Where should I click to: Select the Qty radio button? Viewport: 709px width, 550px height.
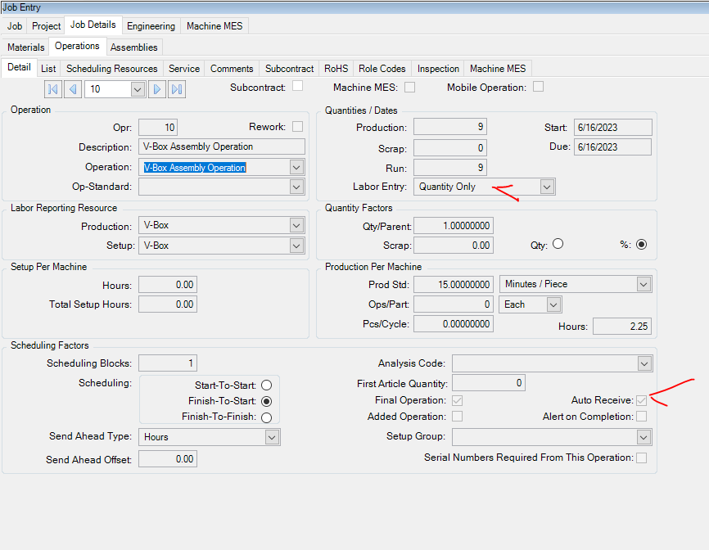[558, 244]
